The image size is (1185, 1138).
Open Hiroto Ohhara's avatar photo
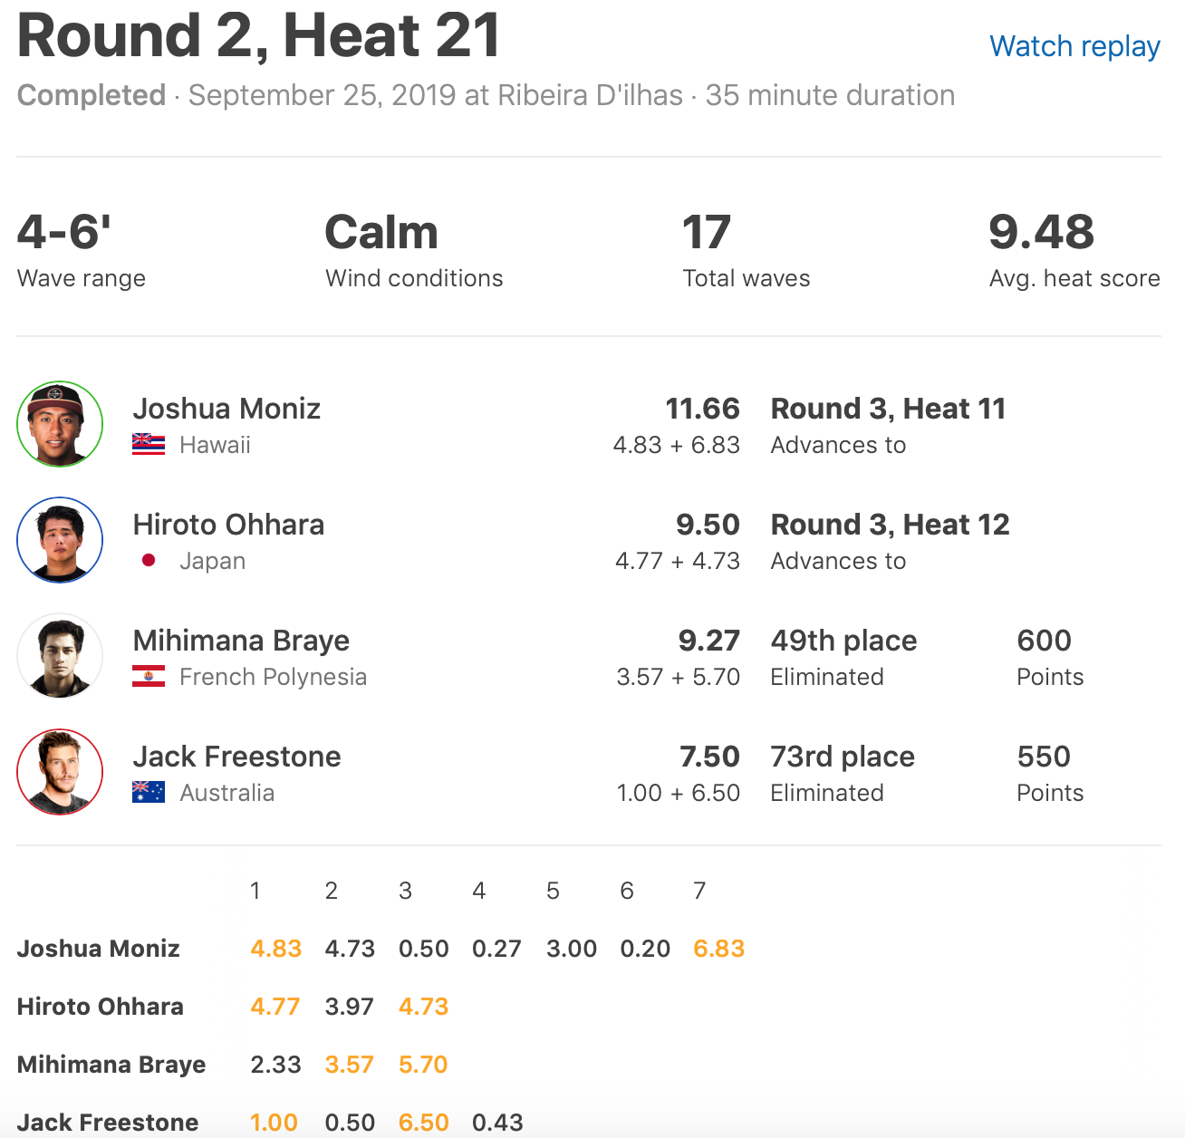[60, 540]
